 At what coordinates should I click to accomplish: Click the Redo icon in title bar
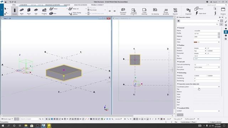point(13,2)
